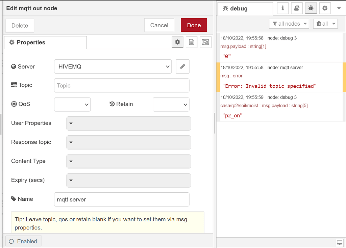Open the Retain dropdown
Viewport: 346px width, 248px height.
[171, 104]
